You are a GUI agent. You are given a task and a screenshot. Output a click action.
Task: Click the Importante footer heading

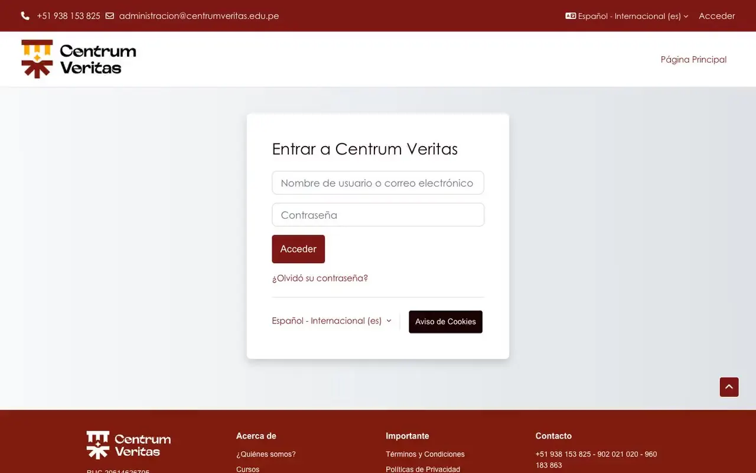coord(408,436)
